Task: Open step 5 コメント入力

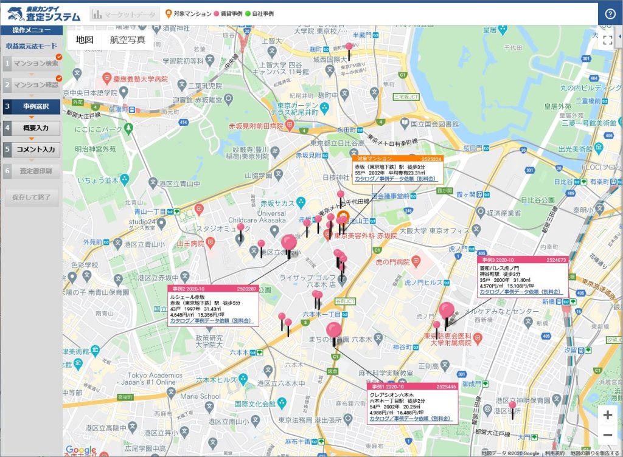Action: coord(32,149)
